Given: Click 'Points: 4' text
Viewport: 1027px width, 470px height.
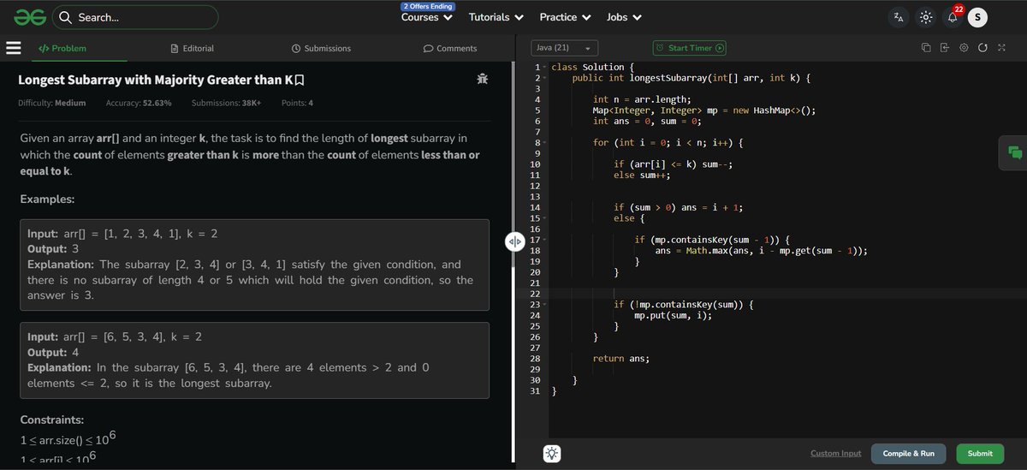Looking at the screenshot, I should click(297, 103).
